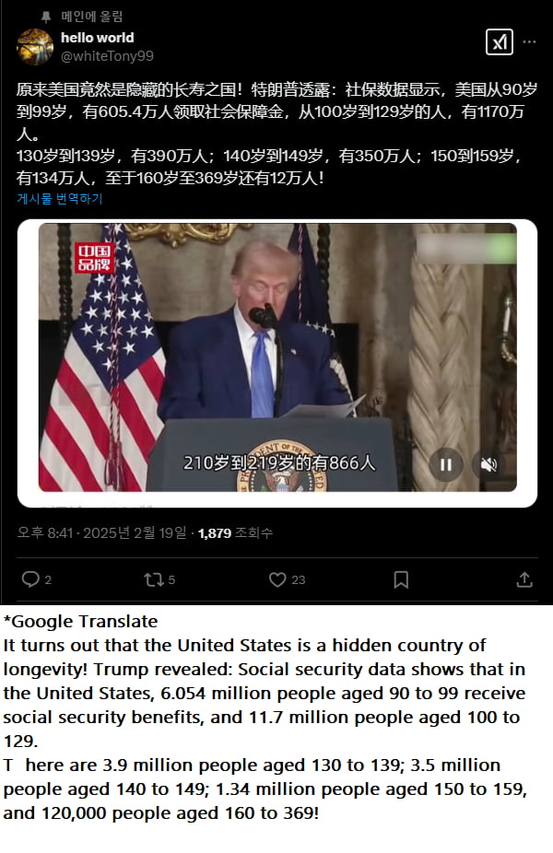The image size is (553, 853).
Task: Open the hello world display name
Action: coord(98,38)
